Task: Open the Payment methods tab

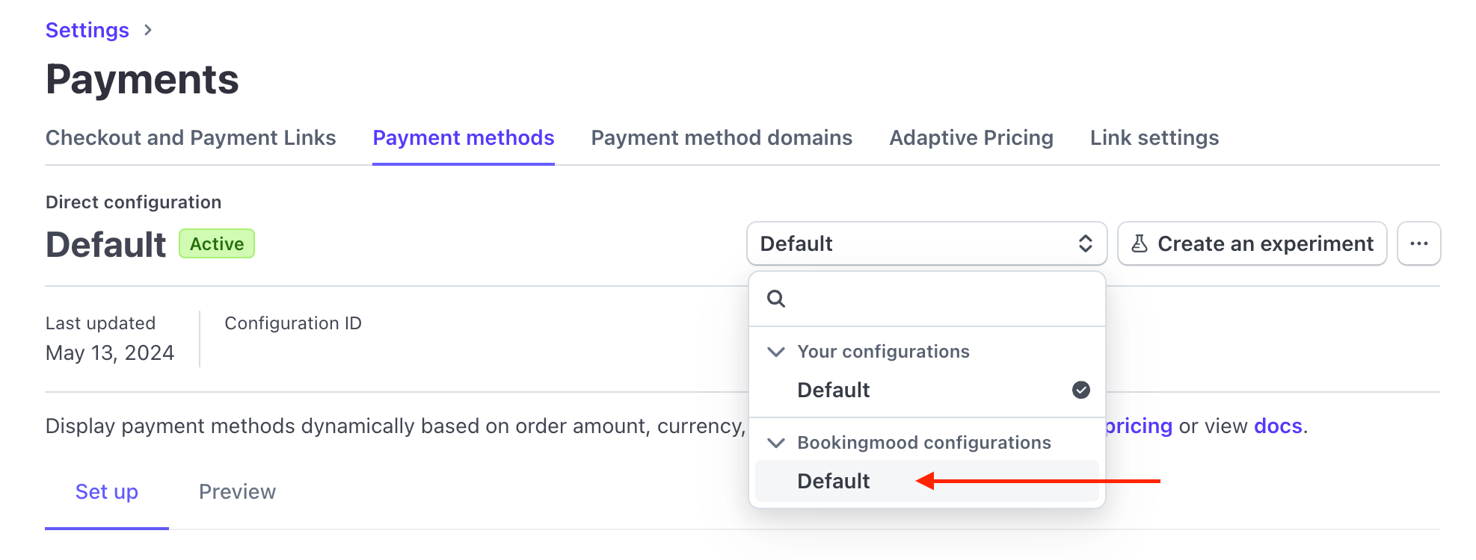Action: click(x=463, y=138)
